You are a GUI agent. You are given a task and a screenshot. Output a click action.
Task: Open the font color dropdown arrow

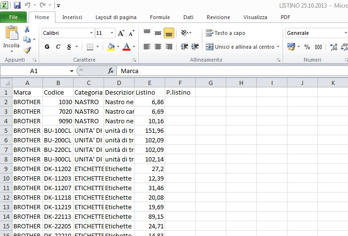[x=134, y=47]
